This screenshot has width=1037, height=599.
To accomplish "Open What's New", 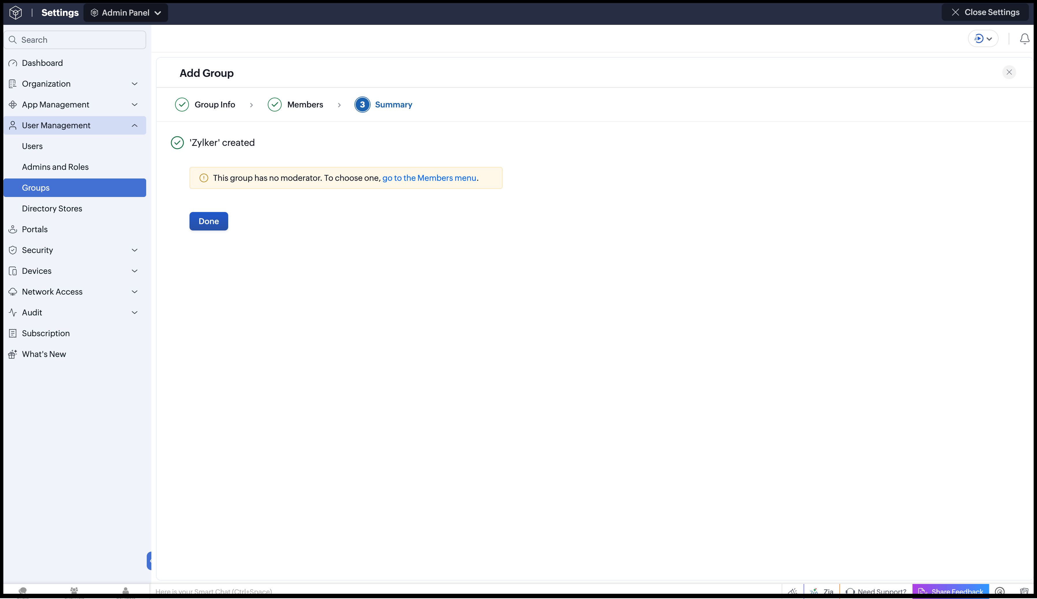I will [x=75, y=354].
